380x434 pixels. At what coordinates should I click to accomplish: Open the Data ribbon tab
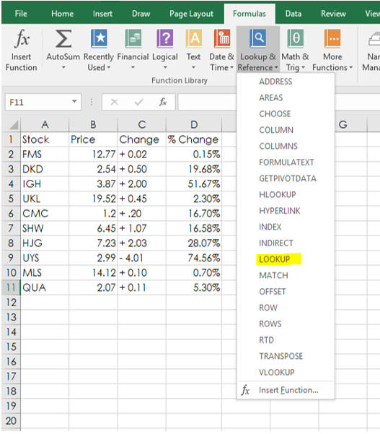293,14
